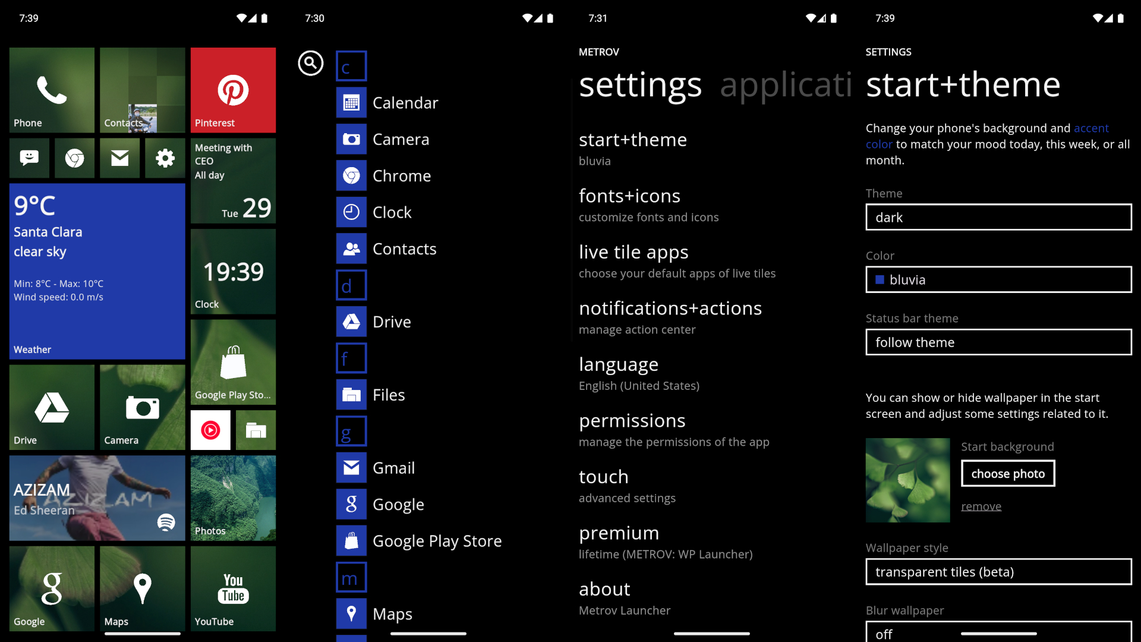Tap the Spotify icon on the Ed Sheeran tile
The image size is (1141, 642).
click(x=167, y=523)
